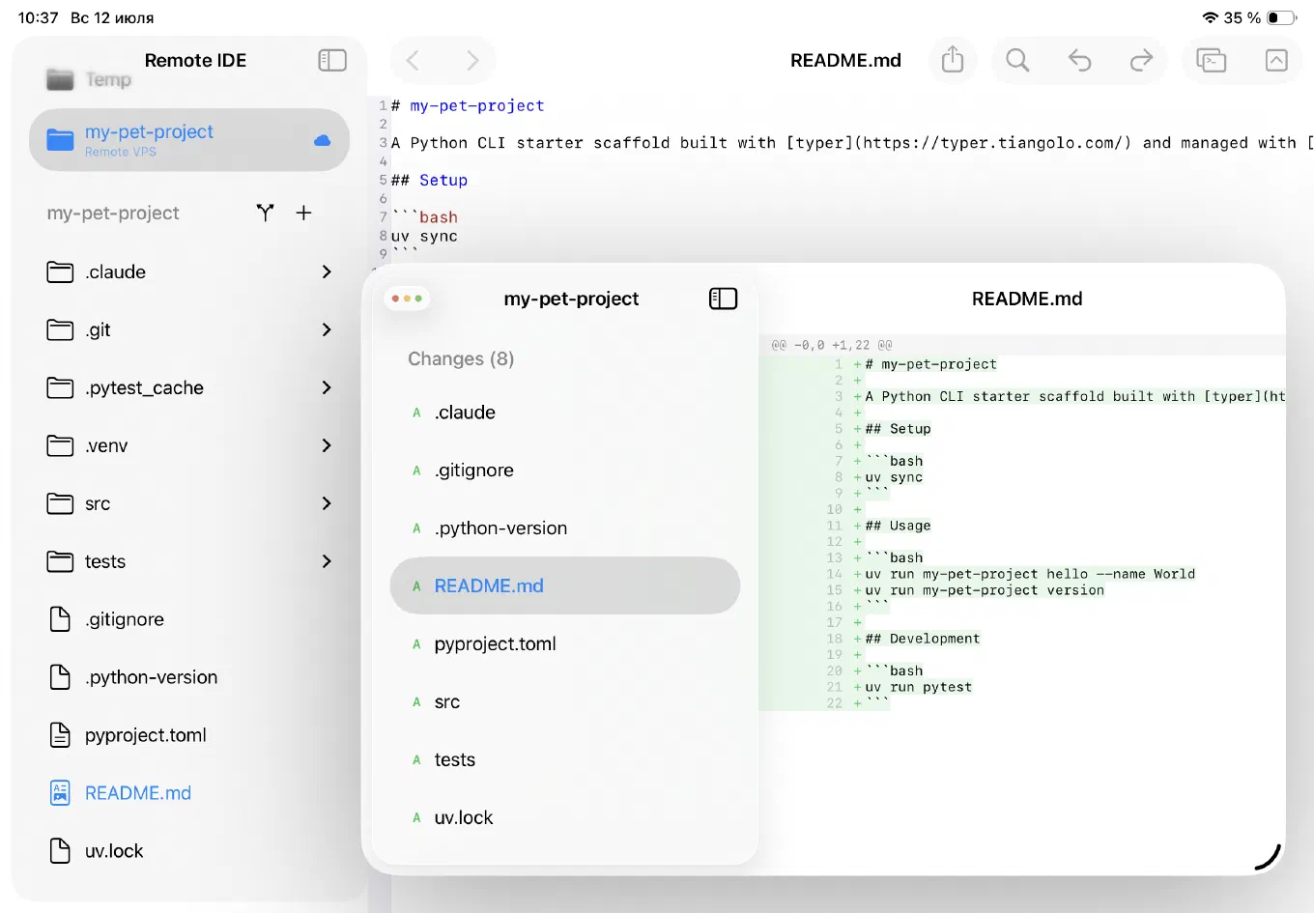Open search in the editor toolbar
The image size is (1314, 913).
(1017, 60)
